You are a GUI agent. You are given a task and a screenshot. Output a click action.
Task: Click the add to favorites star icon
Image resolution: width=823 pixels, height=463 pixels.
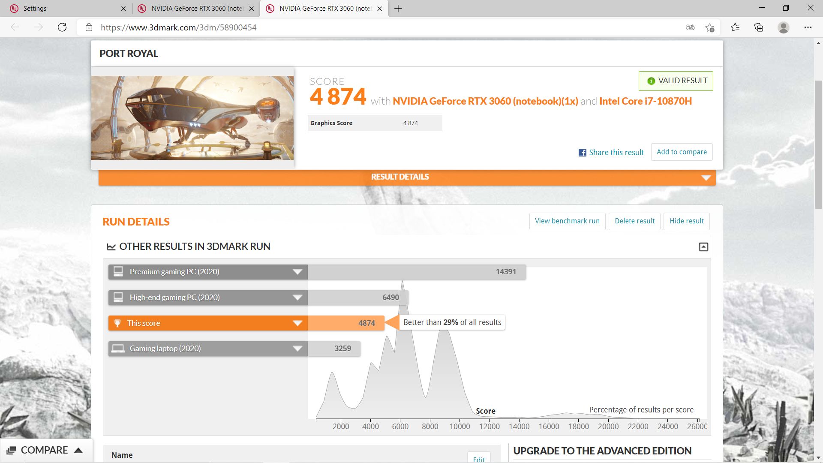coord(710,27)
